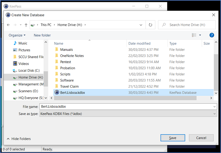Sort files by Date modified column

pos(139,43)
